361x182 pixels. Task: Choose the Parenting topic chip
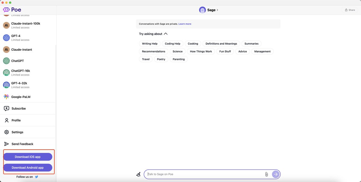tap(179, 59)
